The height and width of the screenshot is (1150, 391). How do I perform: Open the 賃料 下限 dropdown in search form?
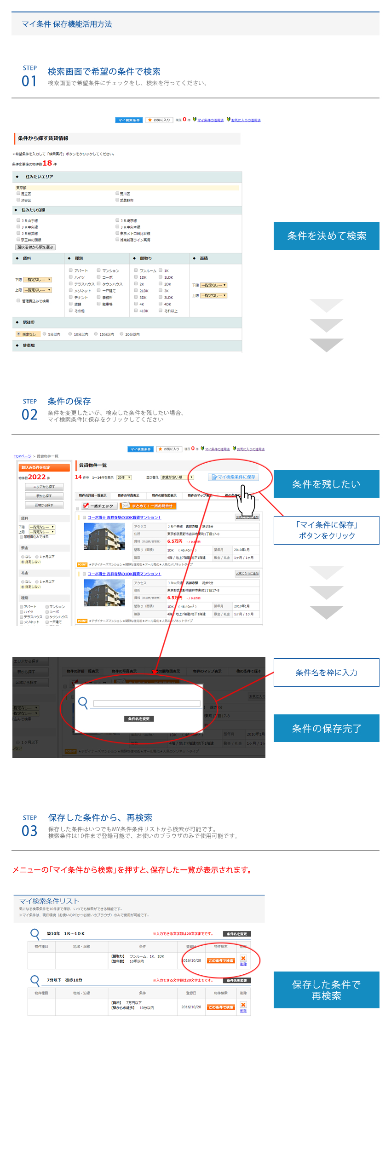click(x=38, y=280)
